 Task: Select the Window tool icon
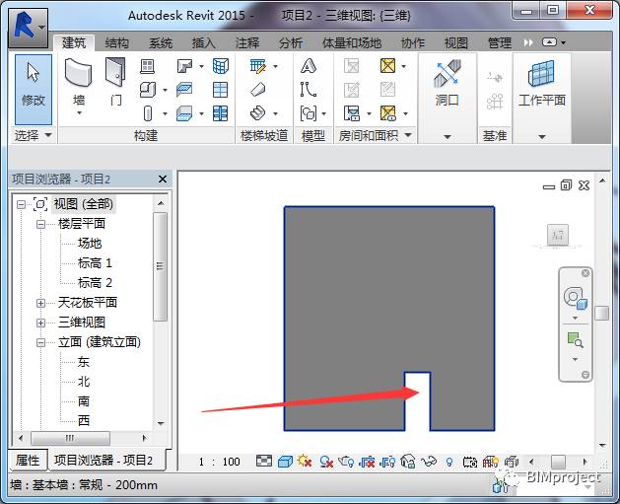(147, 66)
